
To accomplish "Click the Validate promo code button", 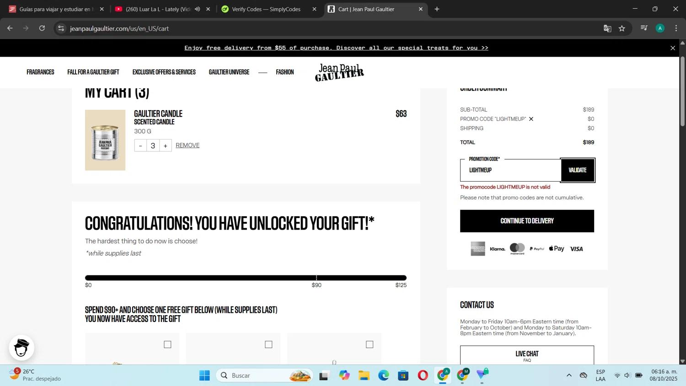I will point(578,170).
